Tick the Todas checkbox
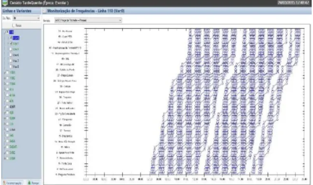This screenshot has height=185, width=313. 14,26
